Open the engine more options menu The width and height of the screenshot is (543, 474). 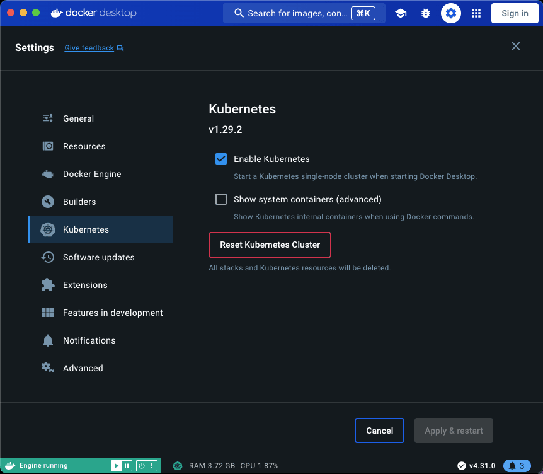[x=152, y=466]
